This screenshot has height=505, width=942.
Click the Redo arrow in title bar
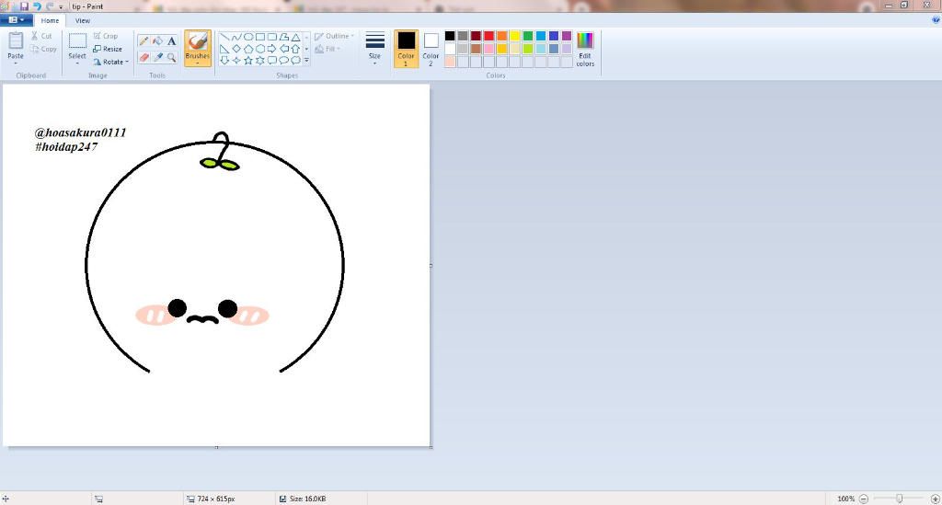tap(50, 6)
